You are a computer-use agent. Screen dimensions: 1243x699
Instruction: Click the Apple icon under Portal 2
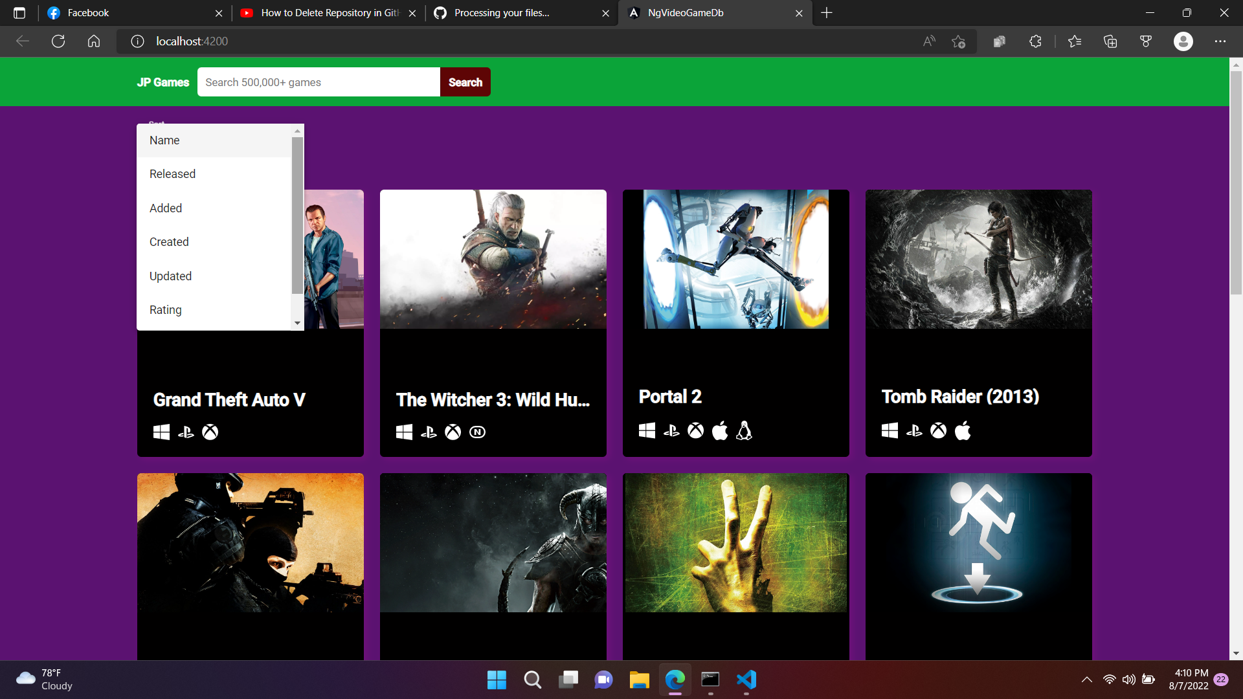click(720, 430)
